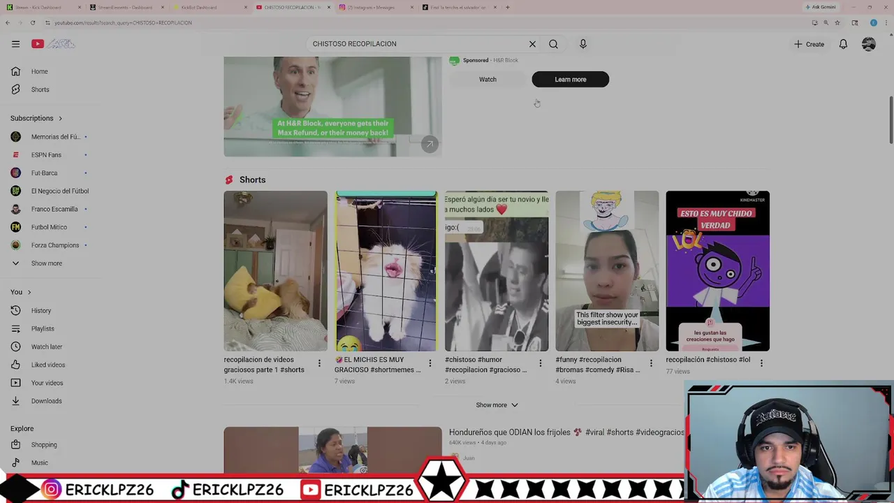This screenshot has width=894, height=503.
Task: Expand the You section header
Action: [21, 292]
